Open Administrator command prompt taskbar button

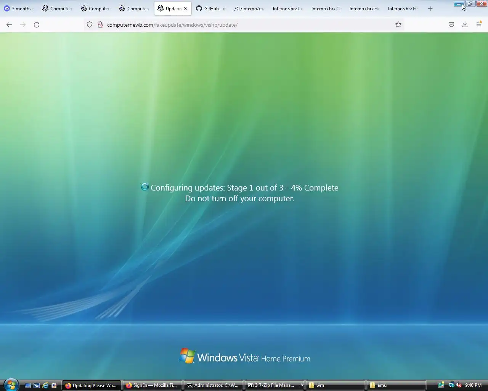[213, 385]
